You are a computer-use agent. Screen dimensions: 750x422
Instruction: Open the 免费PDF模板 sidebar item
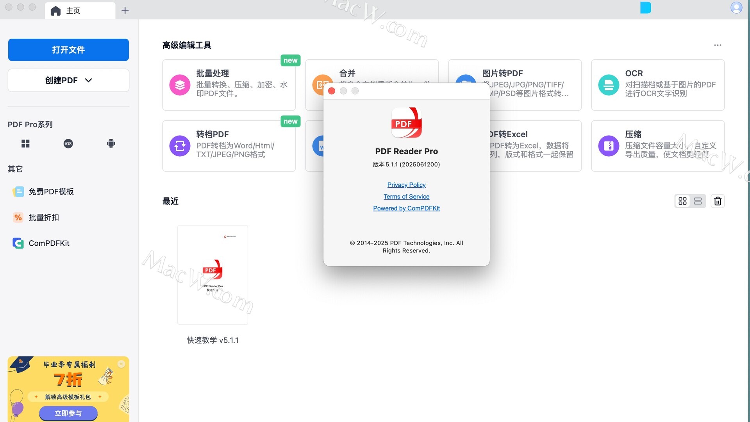point(51,191)
